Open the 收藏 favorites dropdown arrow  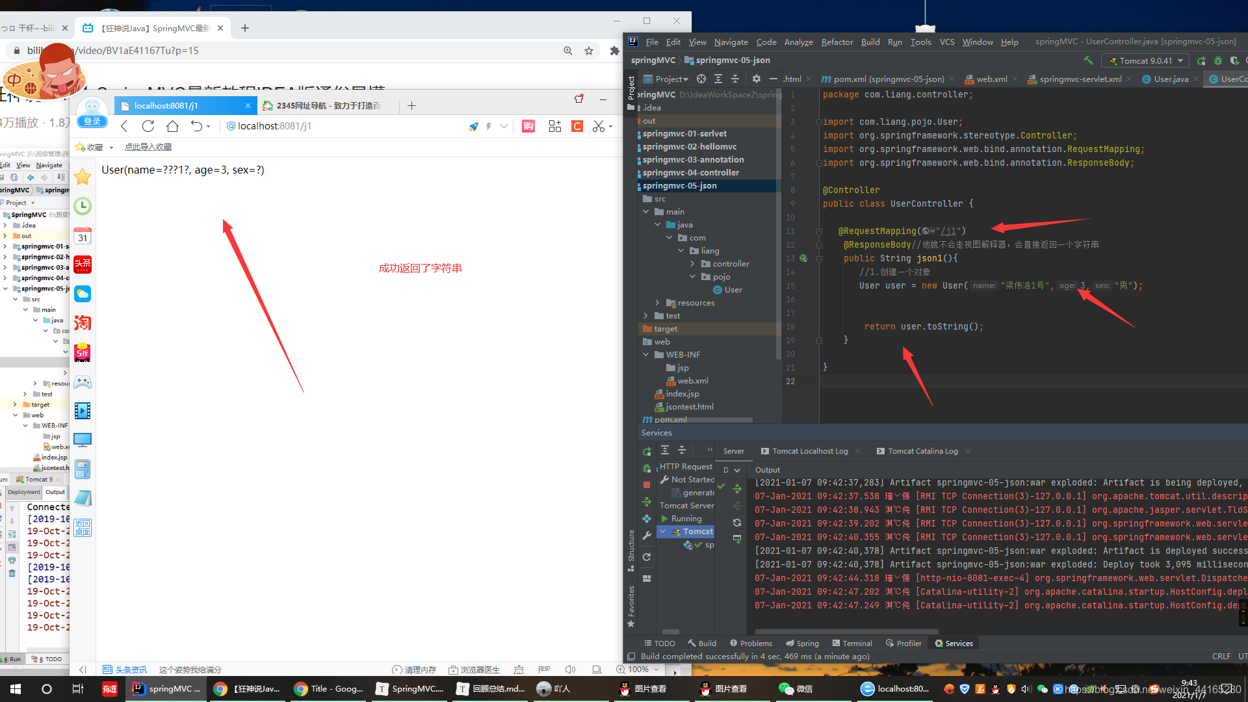coord(112,148)
